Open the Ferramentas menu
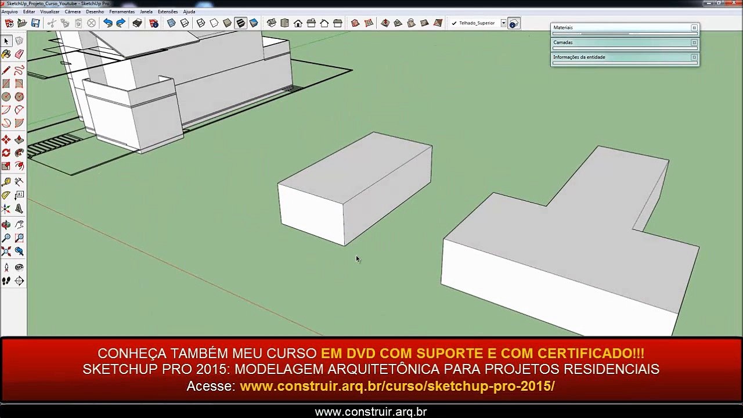Screen dimensions: 743x418 [x=122, y=12]
